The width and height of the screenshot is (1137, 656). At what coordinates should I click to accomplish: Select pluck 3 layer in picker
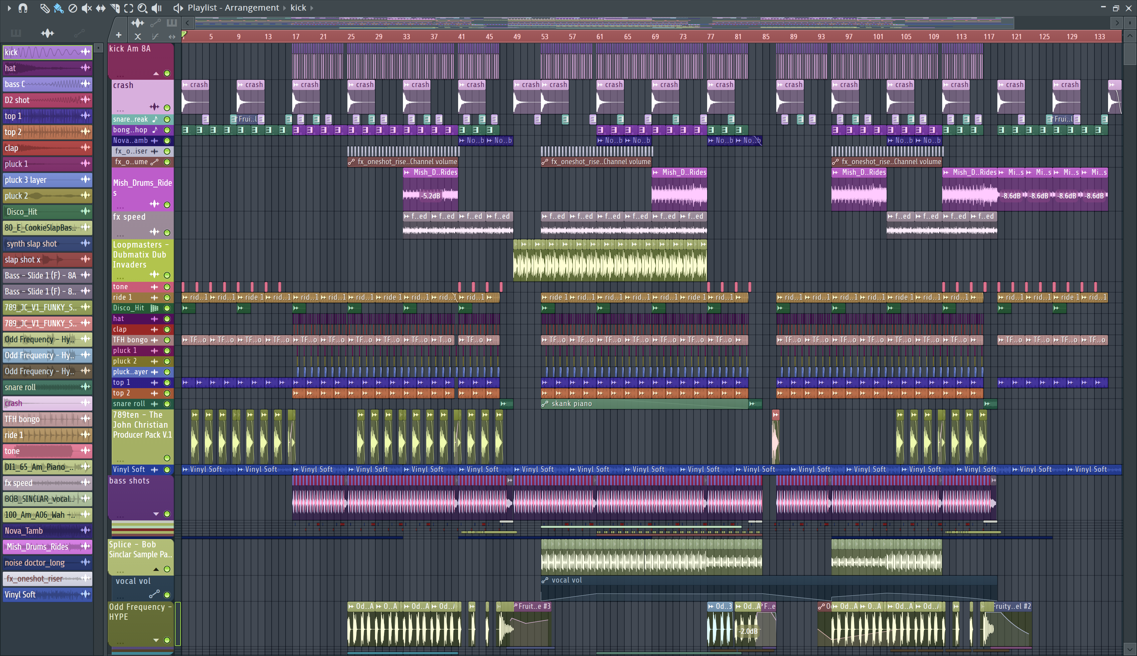click(47, 180)
